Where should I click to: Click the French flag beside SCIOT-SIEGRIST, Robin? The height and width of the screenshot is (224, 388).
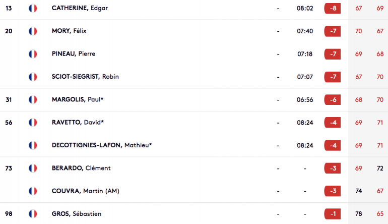point(33,77)
